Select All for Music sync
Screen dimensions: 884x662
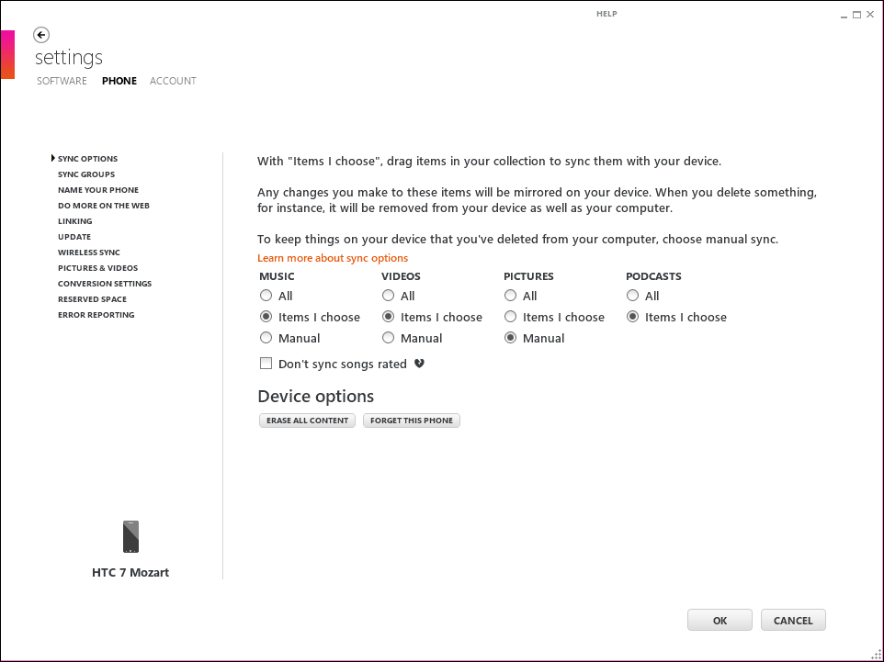(x=266, y=296)
